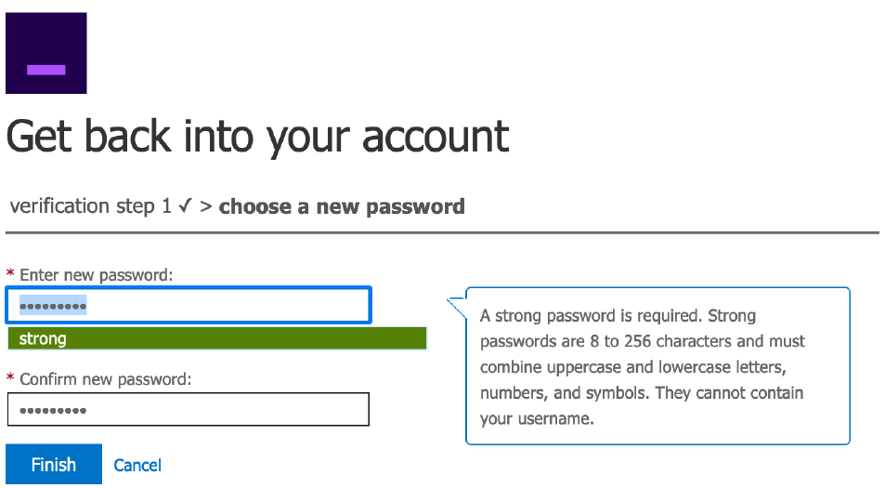
Task: Click the light purple dash inside logo
Action: 46,70
